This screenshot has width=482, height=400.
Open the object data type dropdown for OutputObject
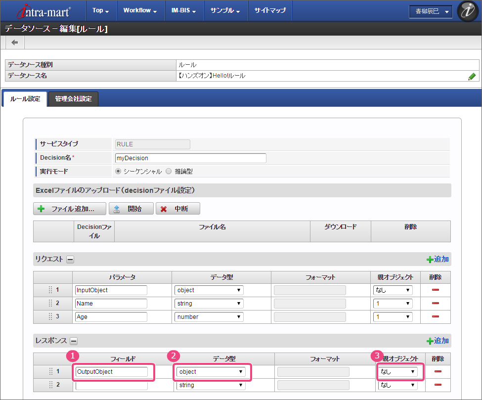[x=212, y=372]
